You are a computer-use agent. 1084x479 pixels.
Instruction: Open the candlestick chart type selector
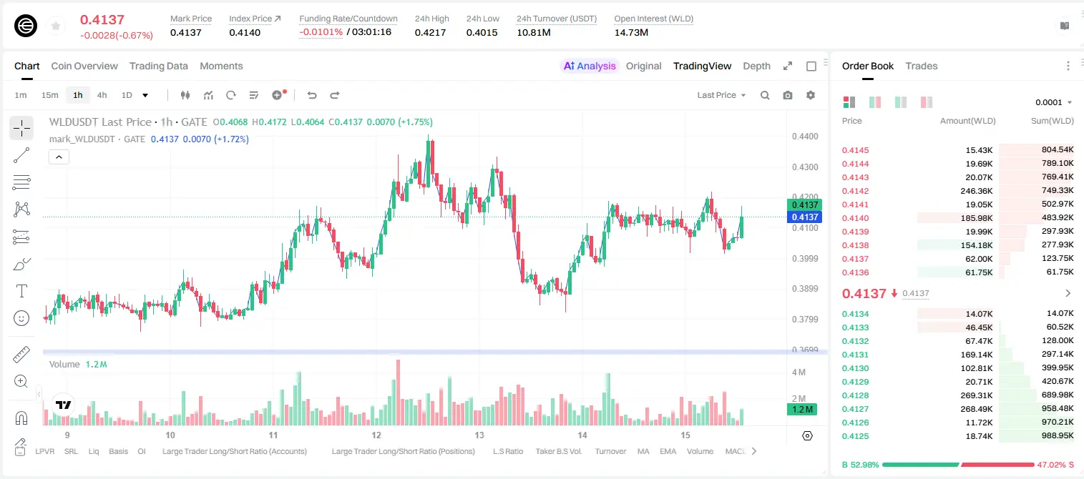click(x=185, y=95)
